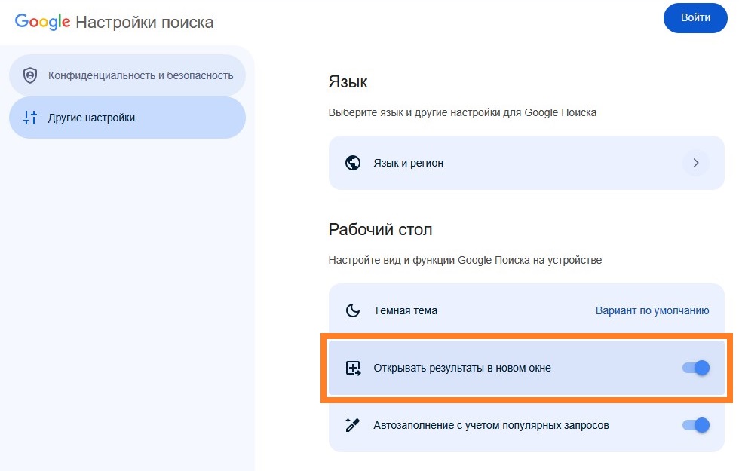Click Открывать результаты в новом окне text
Image resolution: width=739 pixels, height=471 pixels.
(462, 368)
